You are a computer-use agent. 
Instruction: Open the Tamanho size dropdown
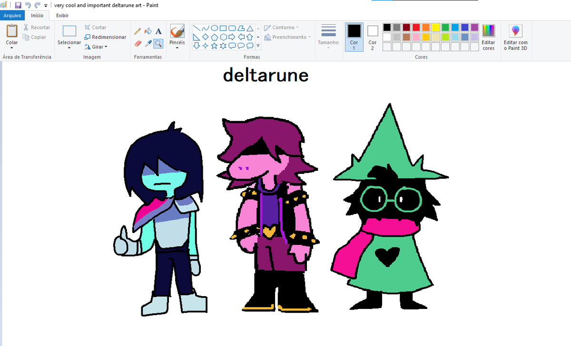[328, 37]
